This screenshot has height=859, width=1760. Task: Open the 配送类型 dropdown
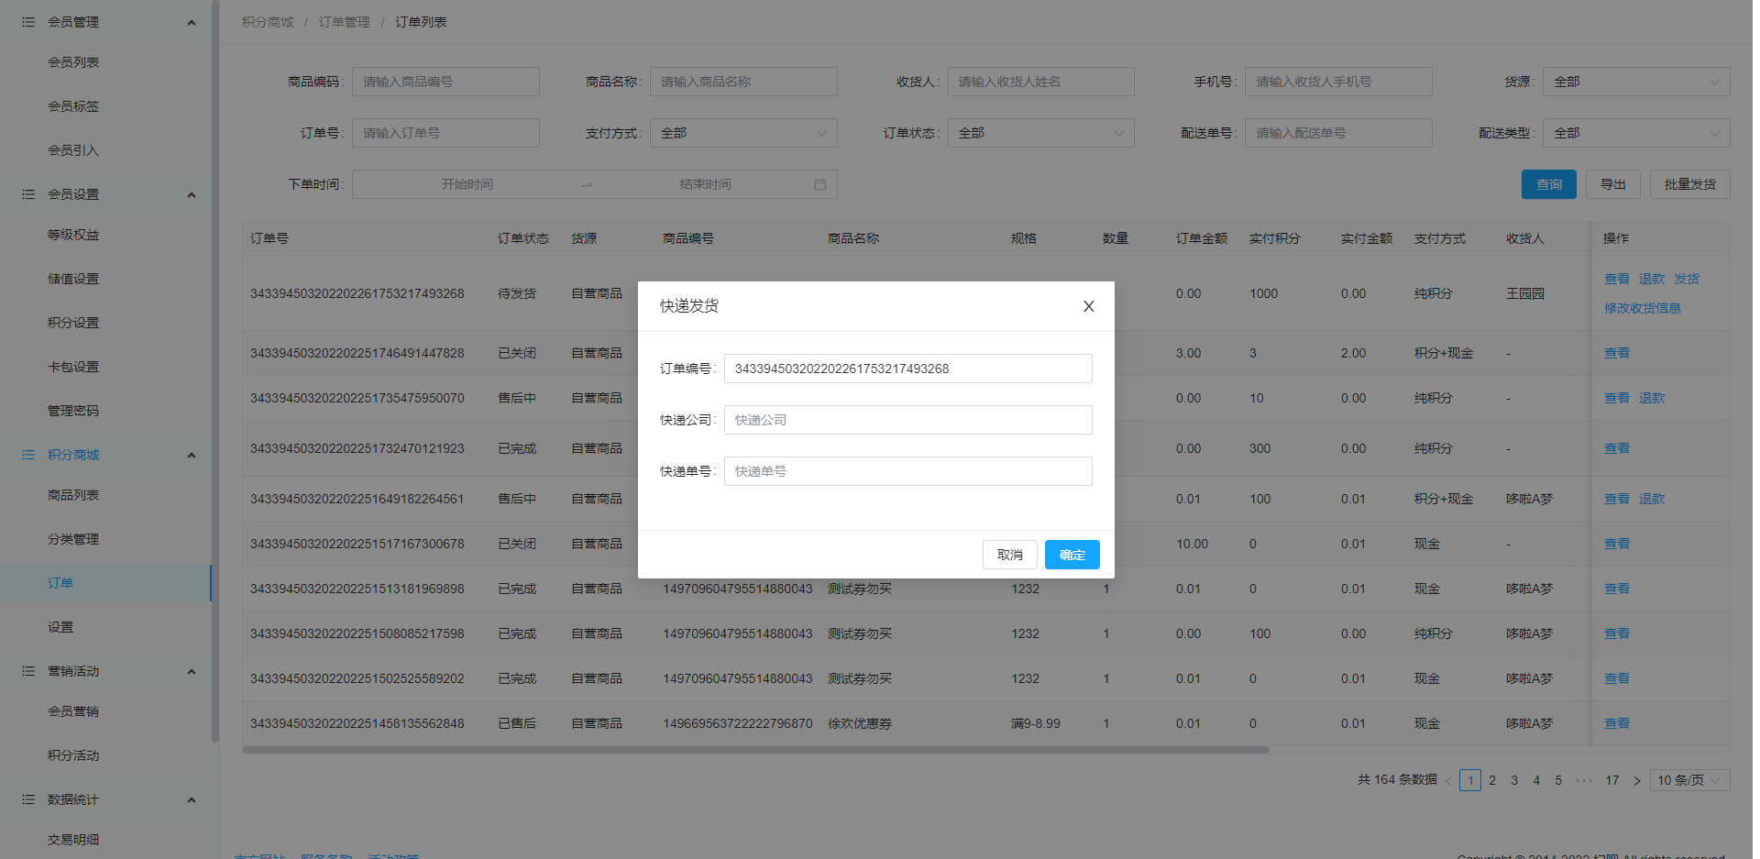[x=1636, y=133]
